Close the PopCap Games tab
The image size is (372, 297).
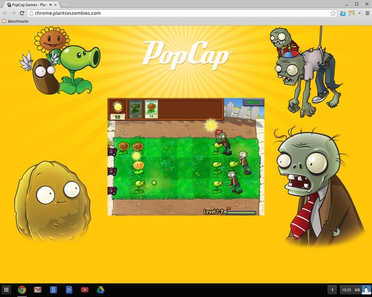(x=56, y=5)
